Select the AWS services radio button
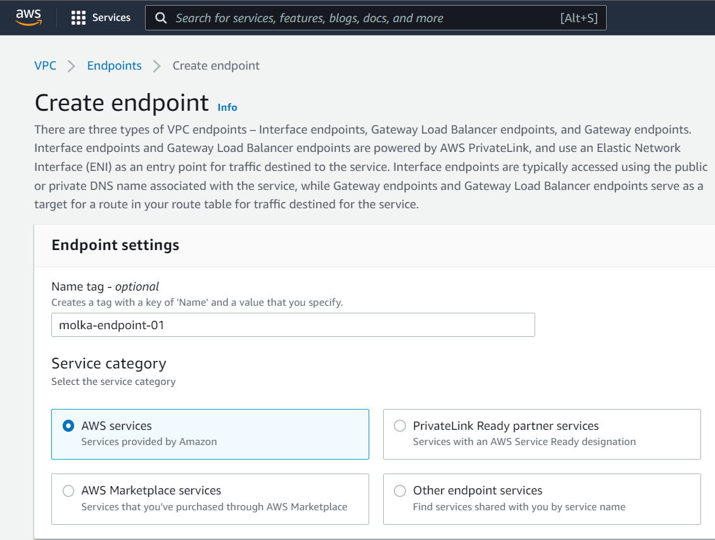Viewport: 715px width, 540px height. pyautogui.click(x=68, y=425)
